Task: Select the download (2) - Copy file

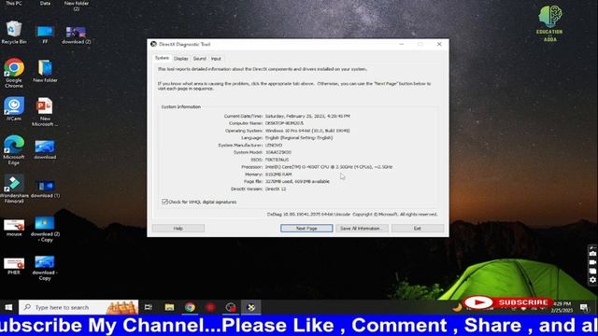Action: pyautogui.click(x=45, y=230)
